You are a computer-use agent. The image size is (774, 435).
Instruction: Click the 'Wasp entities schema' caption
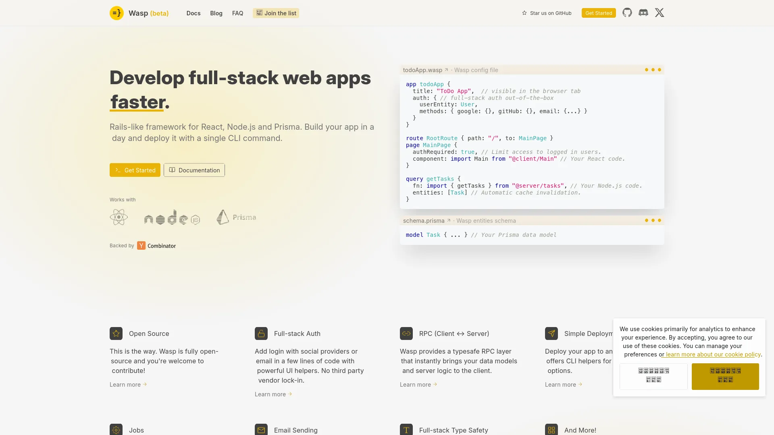(486, 220)
